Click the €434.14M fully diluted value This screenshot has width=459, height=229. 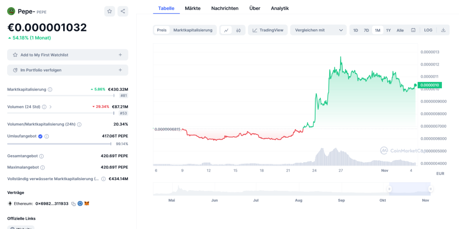coord(118,179)
